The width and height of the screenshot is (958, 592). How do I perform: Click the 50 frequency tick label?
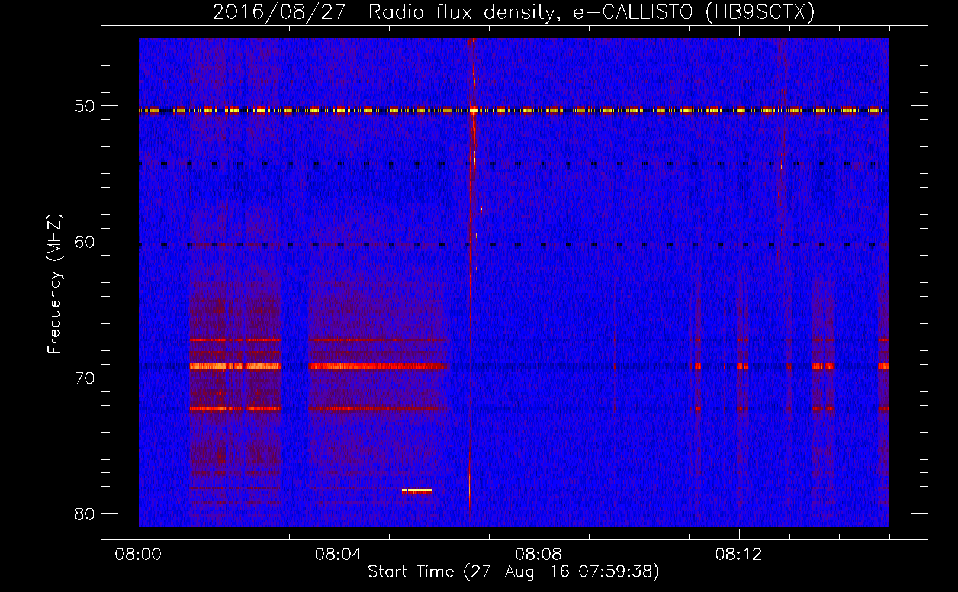(x=85, y=107)
